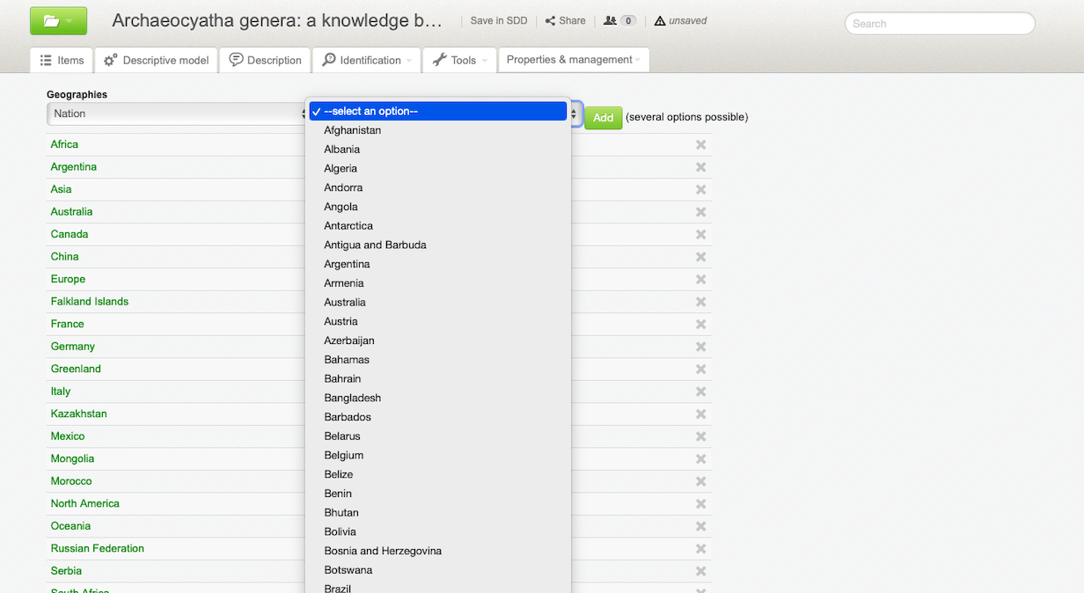Click the green folder icon button

pos(58,20)
